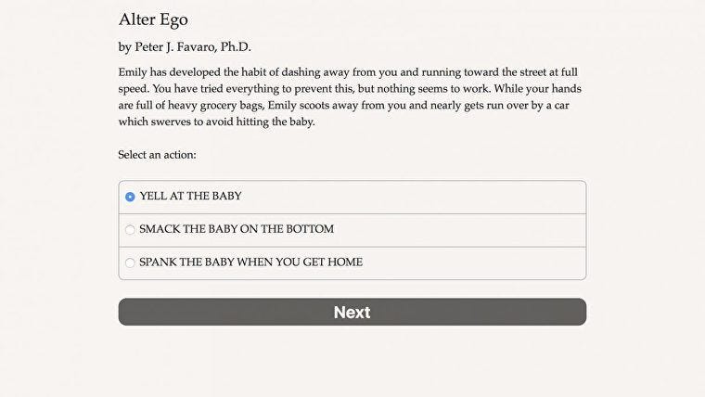The image size is (705, 397).
Task: Click the Alter Ego title heading
Action: (x=153, y=19)
